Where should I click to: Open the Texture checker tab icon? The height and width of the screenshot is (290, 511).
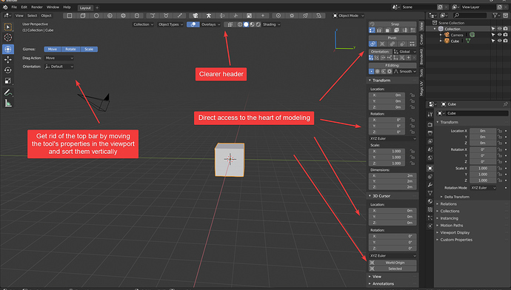(x=430, y=209)
